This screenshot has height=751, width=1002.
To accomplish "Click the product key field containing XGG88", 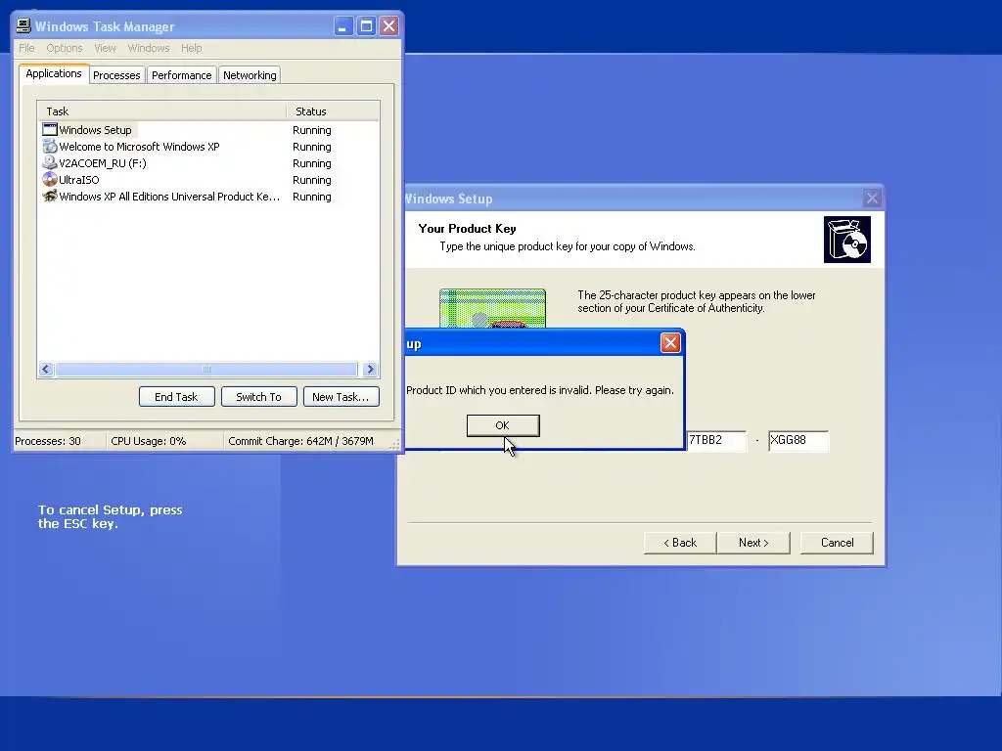I will pos(798,441).
